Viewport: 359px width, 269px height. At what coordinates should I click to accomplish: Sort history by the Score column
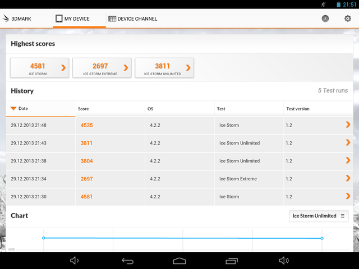[x=110, y=109]
